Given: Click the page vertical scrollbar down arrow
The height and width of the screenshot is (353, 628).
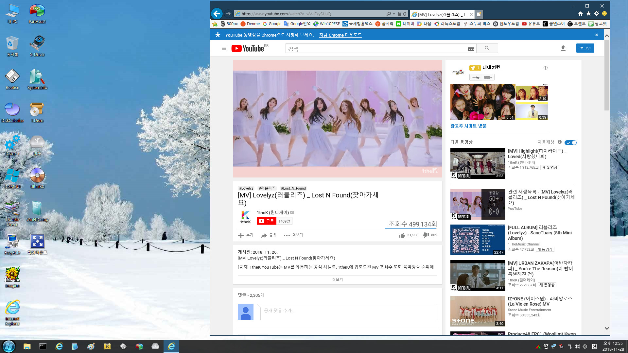Looking at the screenshot, I should coord(607,328).
